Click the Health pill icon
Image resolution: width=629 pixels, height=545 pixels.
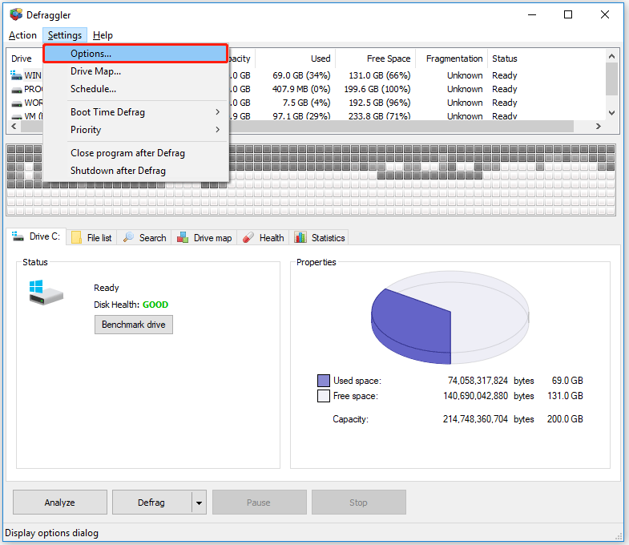tap(248, 237)
